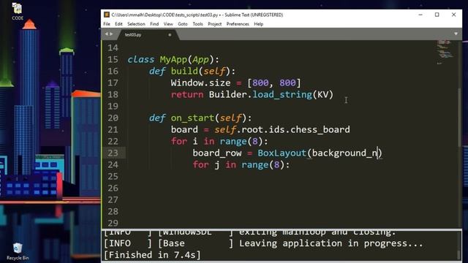Open the Preferences menu
This screenshot has width=468, height=263.
pyautogui.click(x=238, y=24)
